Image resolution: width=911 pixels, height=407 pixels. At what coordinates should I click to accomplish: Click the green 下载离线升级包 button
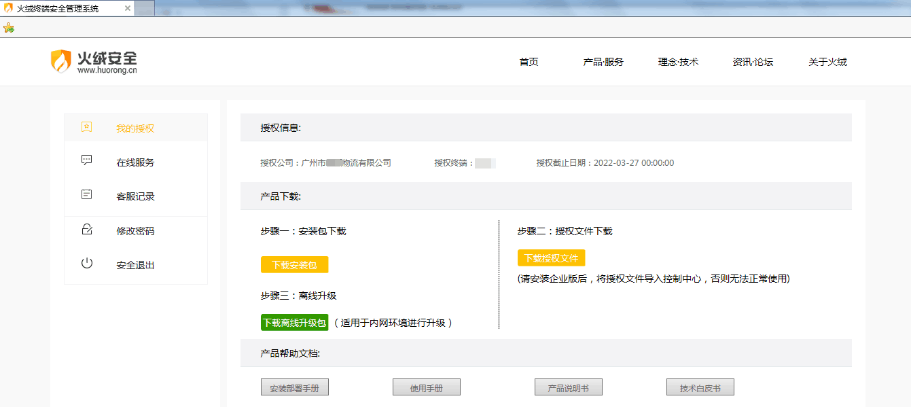click(294, 323)
